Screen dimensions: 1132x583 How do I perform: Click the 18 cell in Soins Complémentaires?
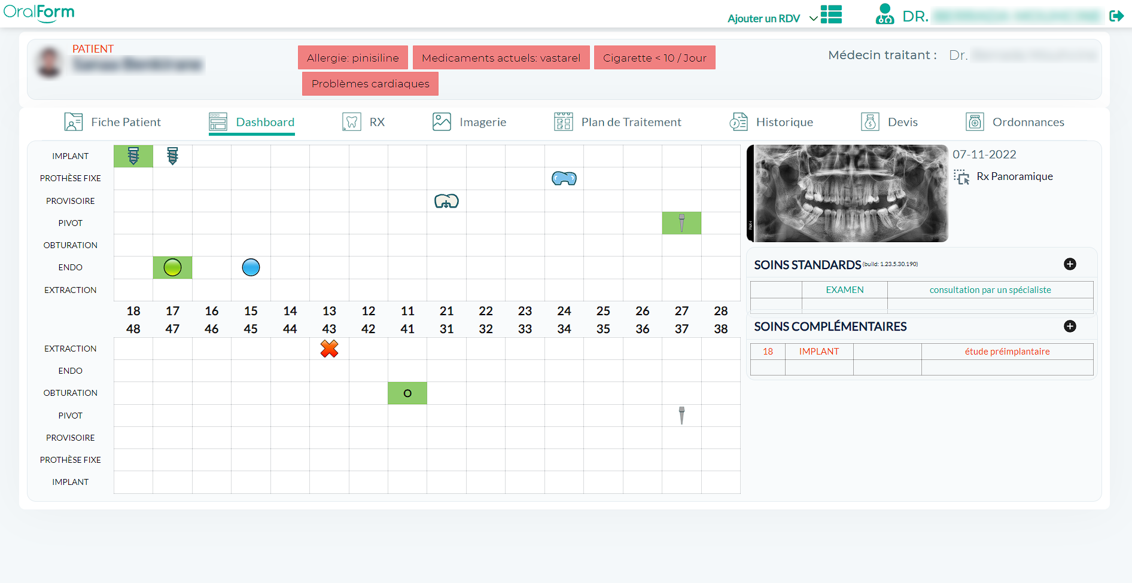tap(768, 352)
